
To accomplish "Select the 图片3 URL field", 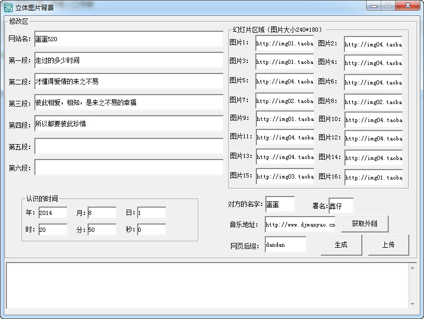I will [285, 62].
